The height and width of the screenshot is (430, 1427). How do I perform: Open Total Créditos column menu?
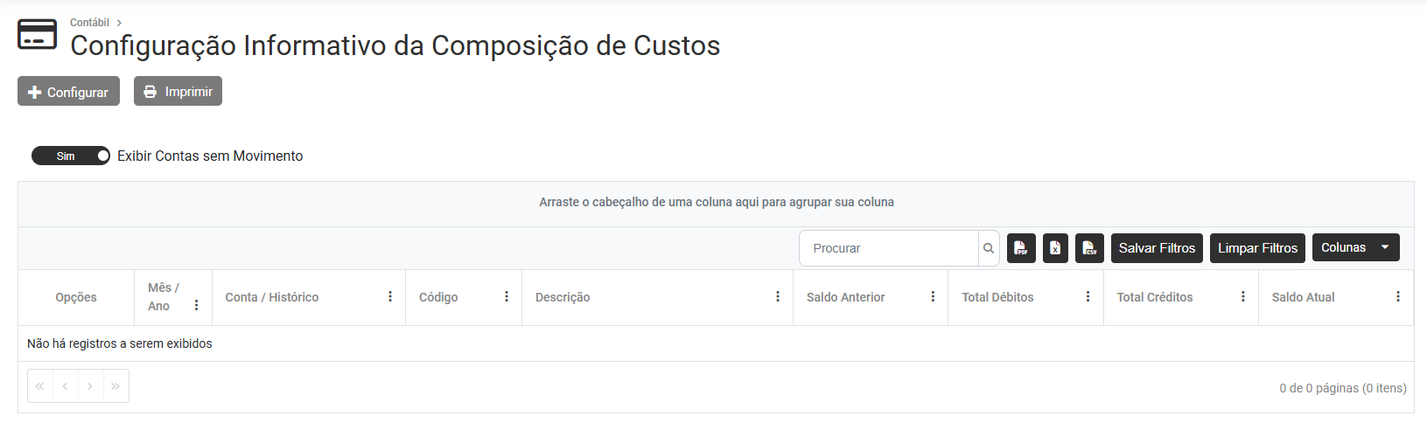pyautogui.click(x=1243, y=297)
